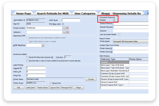
Task: Click the Stationary Type column header
Action: [115, 59]
